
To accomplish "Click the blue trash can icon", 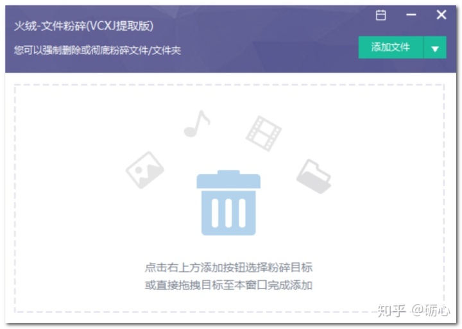I will pyautogui.click(x=228, y=203).
